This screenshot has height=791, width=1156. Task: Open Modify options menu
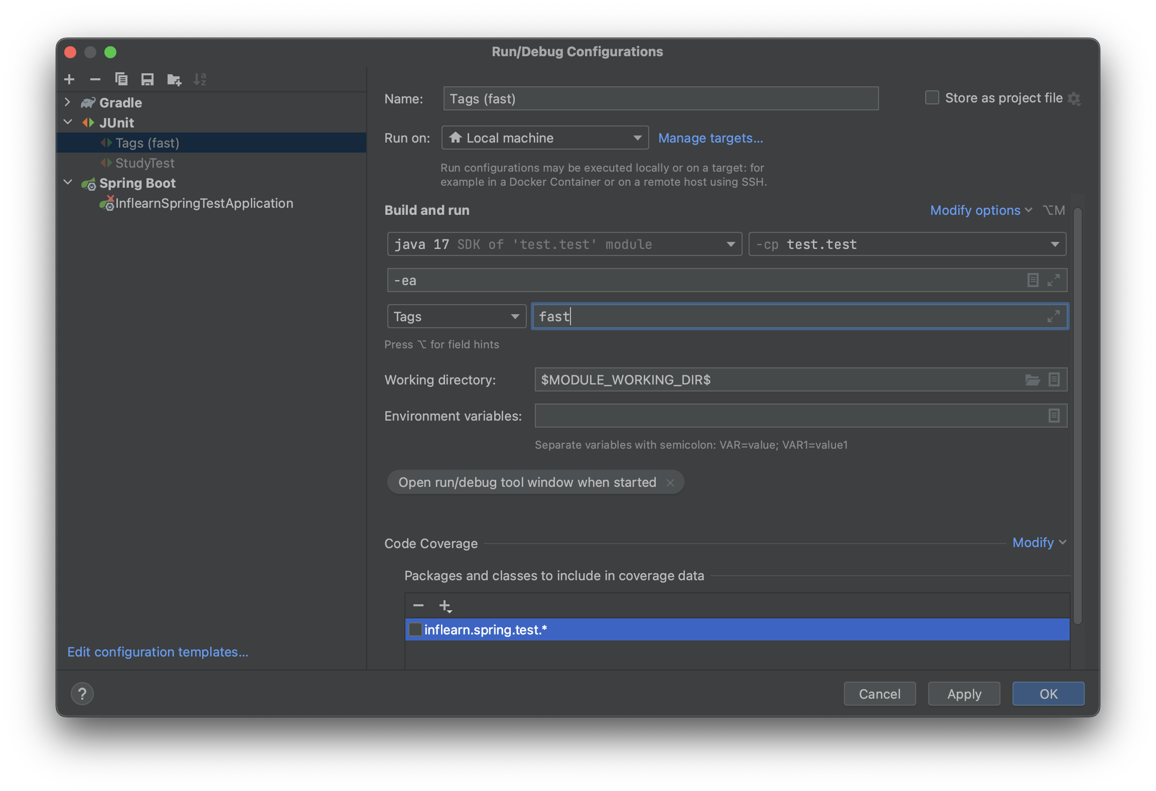click(980, 210)
